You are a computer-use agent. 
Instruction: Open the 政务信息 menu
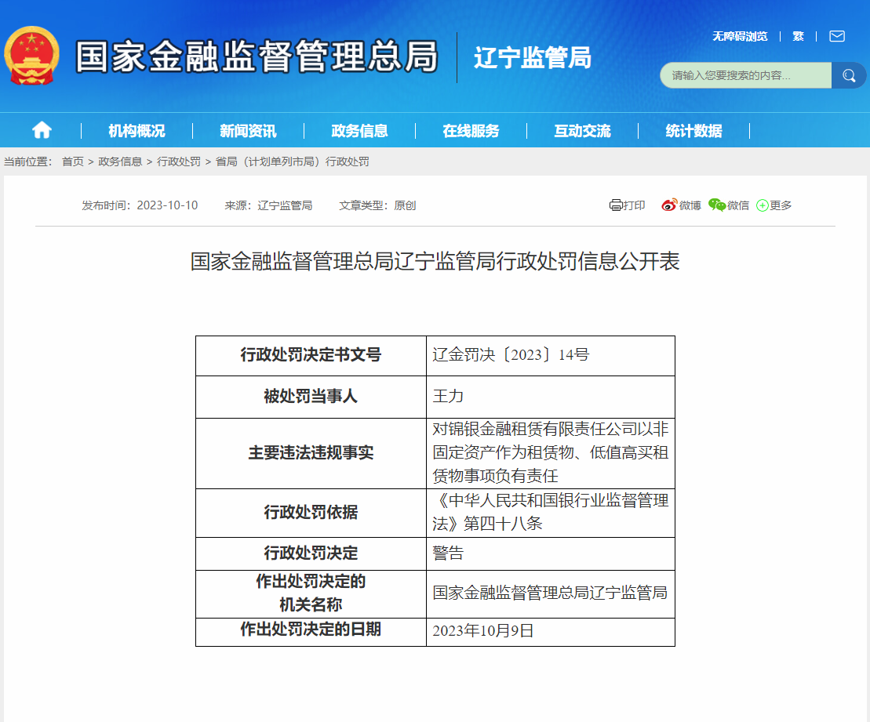tap(359, 131)
